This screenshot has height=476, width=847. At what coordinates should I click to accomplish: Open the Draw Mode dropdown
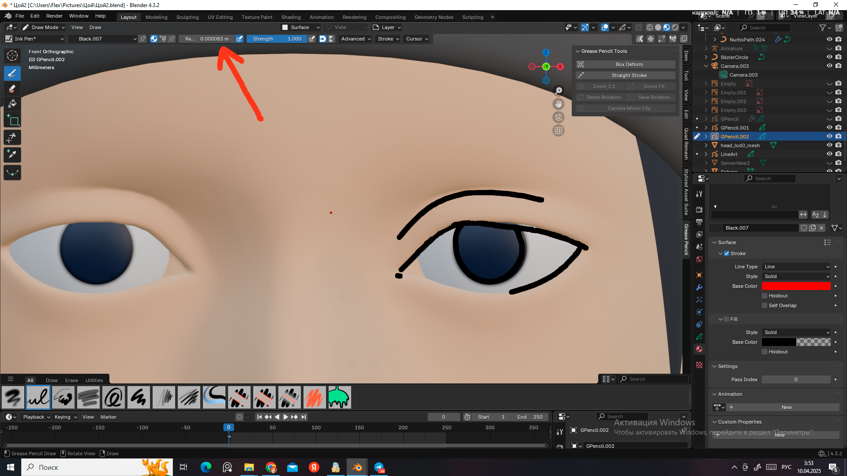click(x=44, y=27)
